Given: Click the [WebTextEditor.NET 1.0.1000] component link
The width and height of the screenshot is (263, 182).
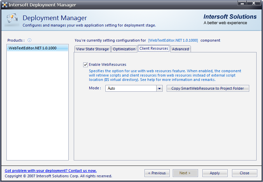Looking at the screenshot, I should pos(173,40).
